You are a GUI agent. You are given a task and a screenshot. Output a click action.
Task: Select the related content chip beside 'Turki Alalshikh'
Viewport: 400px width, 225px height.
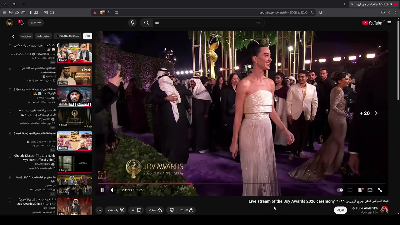pos(43,36)
